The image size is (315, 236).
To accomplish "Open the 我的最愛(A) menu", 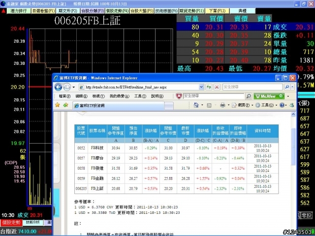I will click(119, 96).
